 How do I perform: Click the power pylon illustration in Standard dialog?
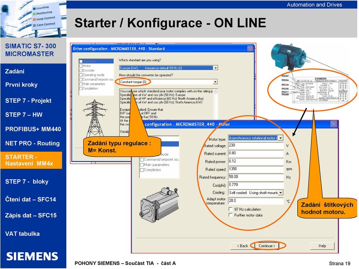coord(95,118)
